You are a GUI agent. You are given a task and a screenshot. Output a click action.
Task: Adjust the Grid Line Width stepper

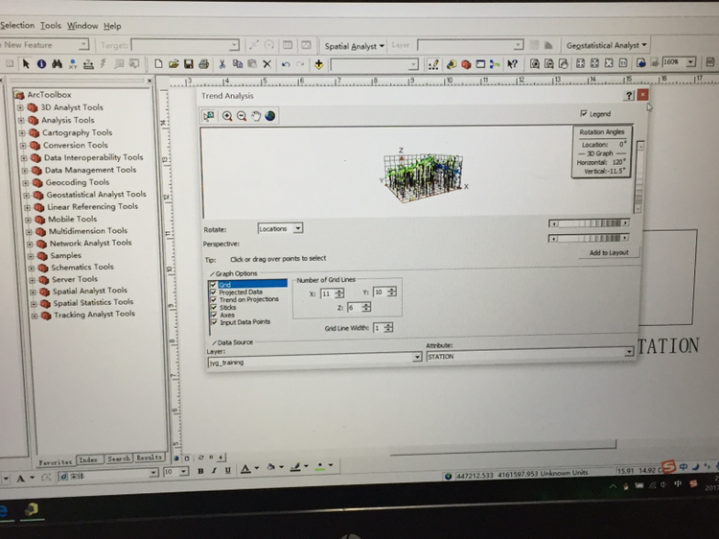pyautogui.click(x=388, y=328)
